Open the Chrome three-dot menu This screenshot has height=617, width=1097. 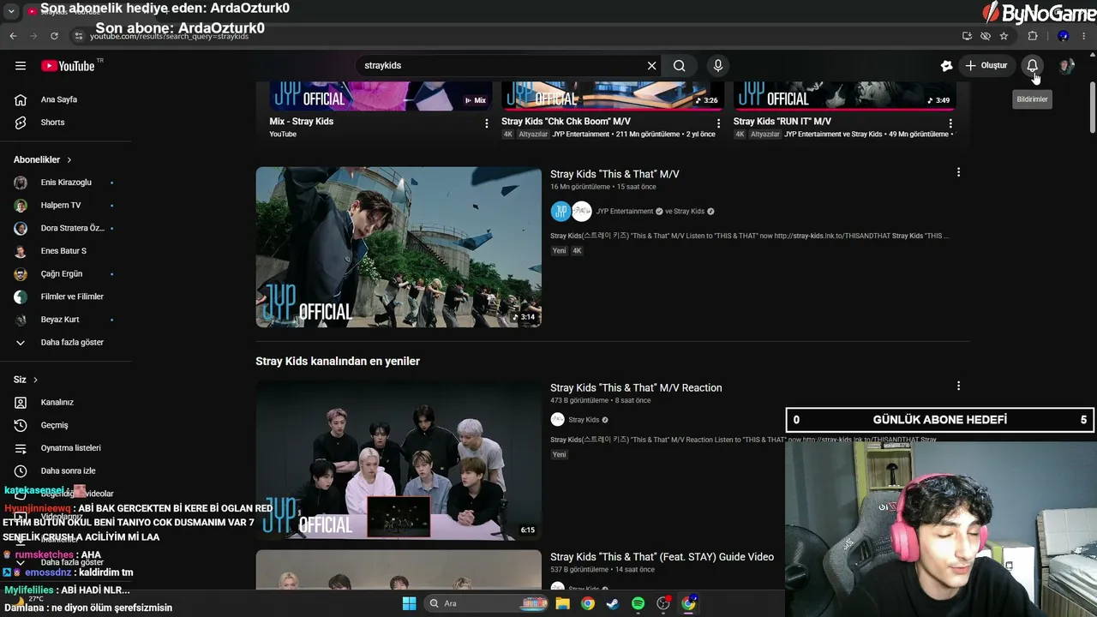[1085, 36]
